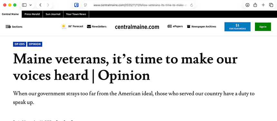Image resolution: width=277 pixels, height=121 pixels.
Task: Expand the sidebar tab group dropdown
Action: [30, 5]
